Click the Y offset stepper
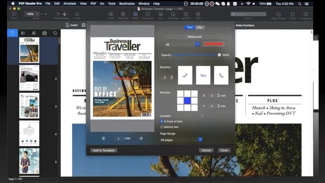325x183 pixels. point(218,106)
